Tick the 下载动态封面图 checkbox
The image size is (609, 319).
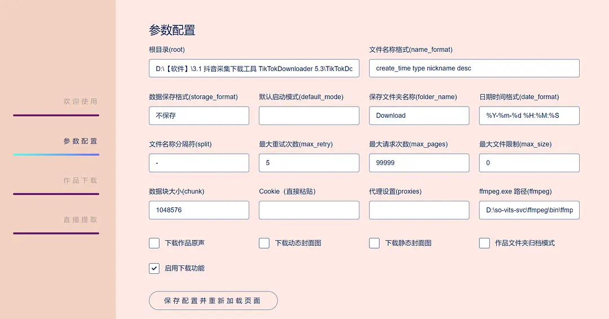pyautogui.click(x=264, y=243)
